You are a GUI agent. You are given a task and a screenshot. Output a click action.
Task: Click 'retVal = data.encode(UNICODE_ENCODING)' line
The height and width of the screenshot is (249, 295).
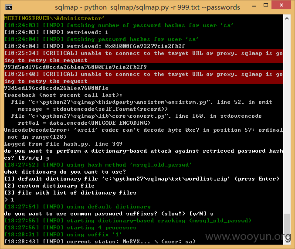pyautogui.click(x=84, y=123)
